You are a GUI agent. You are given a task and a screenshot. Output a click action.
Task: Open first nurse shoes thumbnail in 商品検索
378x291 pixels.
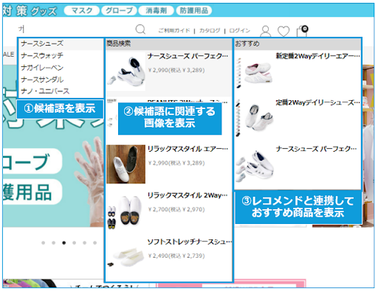point(126,71)
